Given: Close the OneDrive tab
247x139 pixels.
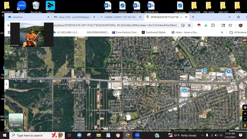Looking at the screenshot, I should tap(48, 17).
